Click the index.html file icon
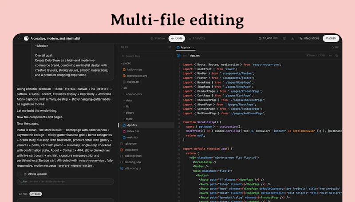 coord(122,150)
